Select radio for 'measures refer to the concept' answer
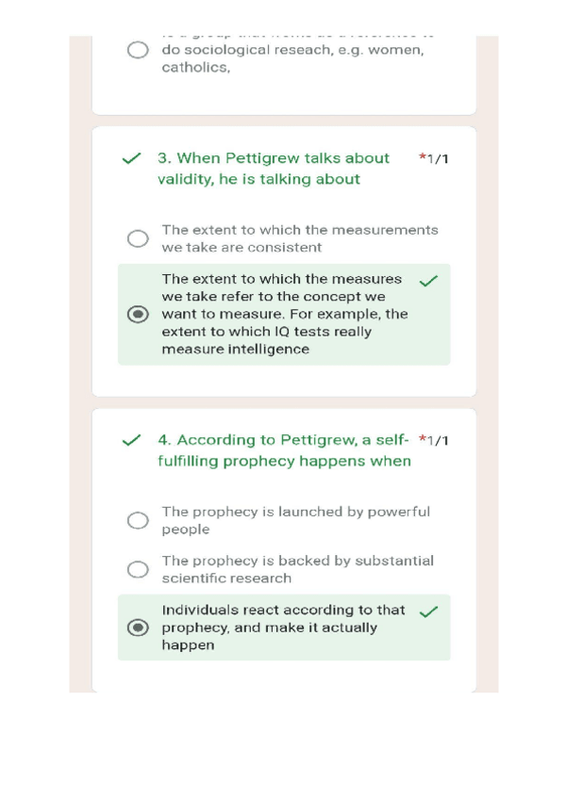The width and height of the screenshot is (566, 799). (138, 314)
